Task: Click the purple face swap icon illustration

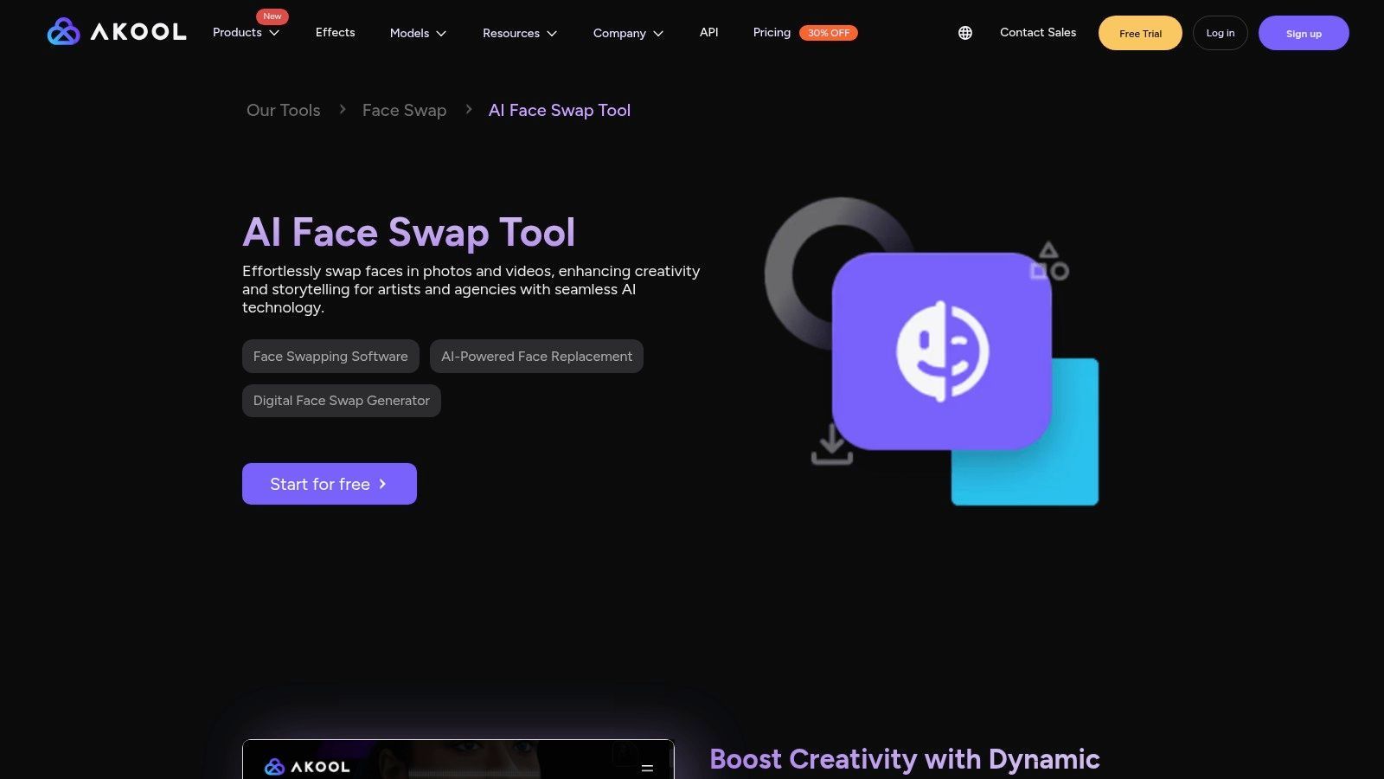Action: pos(941,351)
